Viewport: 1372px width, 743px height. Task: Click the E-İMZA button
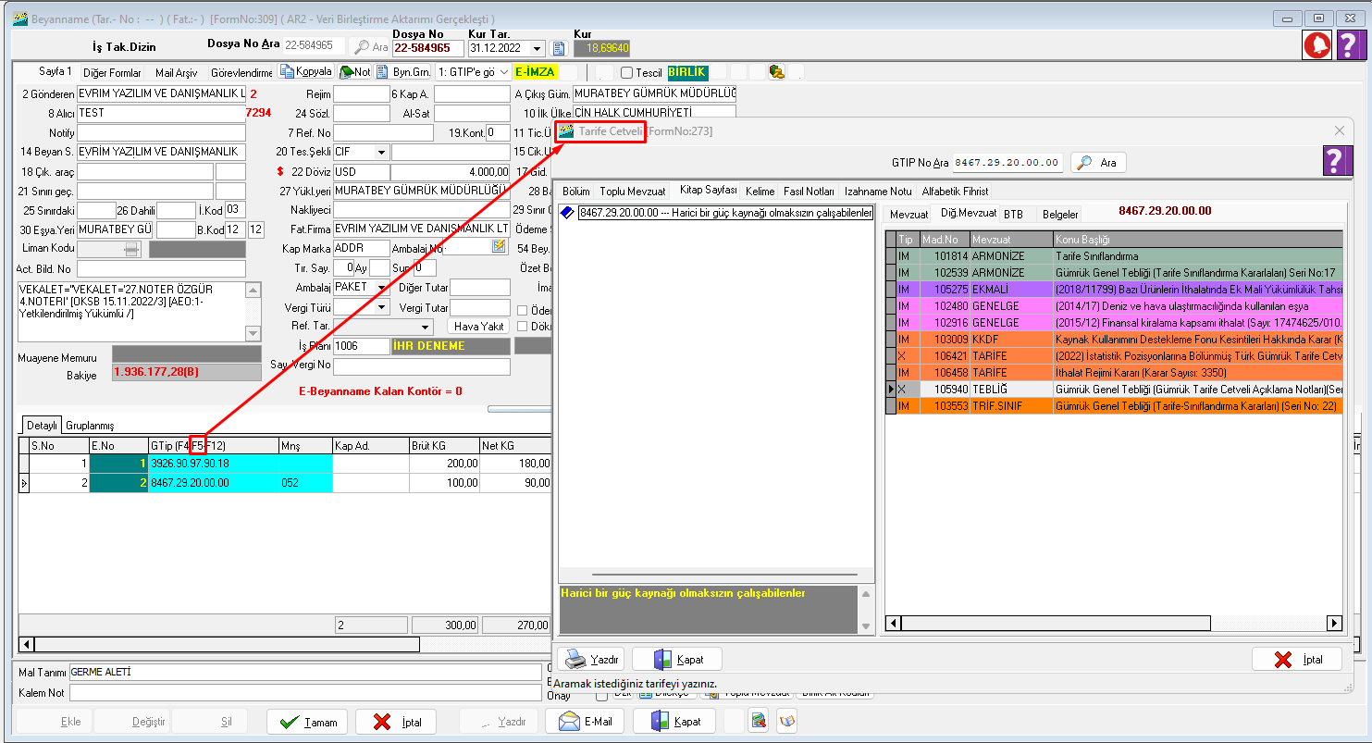click(x=538, y=71)
